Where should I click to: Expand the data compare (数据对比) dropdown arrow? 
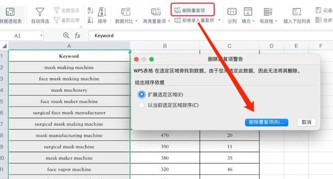pos(136,21)
